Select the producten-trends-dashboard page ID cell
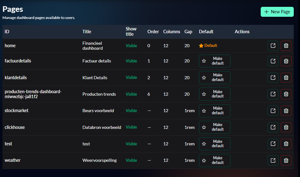This screenshot has width=300, height=177. click(33, 94)
